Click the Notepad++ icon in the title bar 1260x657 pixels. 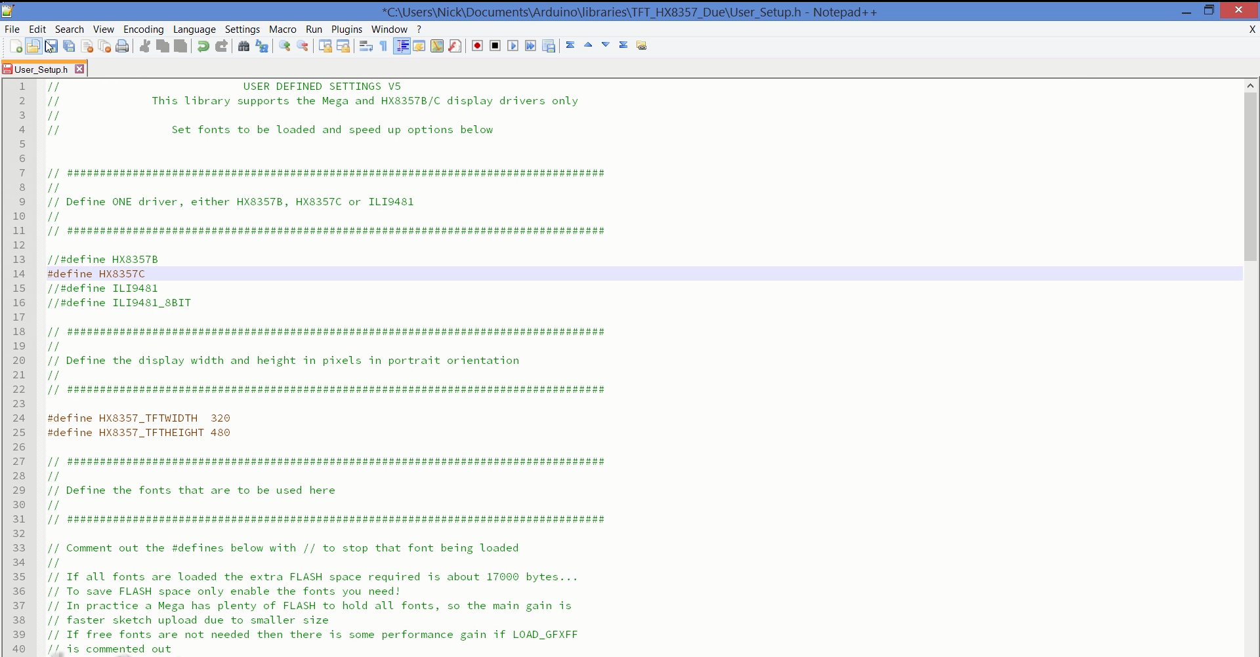pyautogui.click(x=8, y=10)
